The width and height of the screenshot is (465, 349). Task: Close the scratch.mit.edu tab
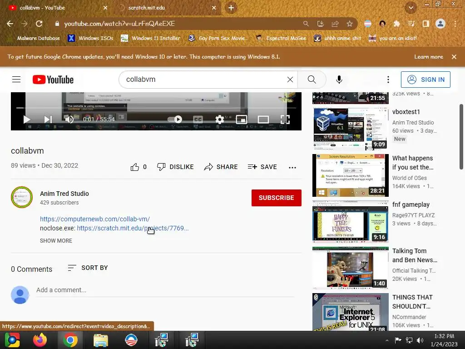click(x=214, y=8)
